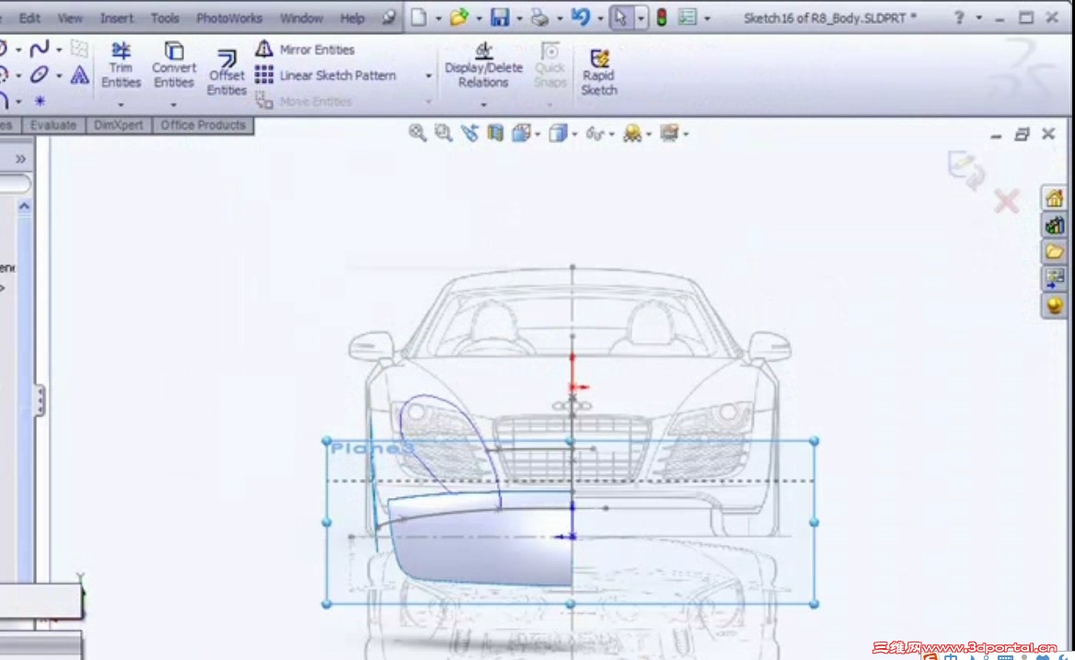The height and width of the screenshot is (660, 1075).
Task: Open the PhotoWorks menu
Action: coord(229,18)
